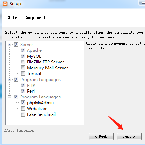Uncheck the Perl checkbox
Image resolution: width=145 pixels, height=145 pixels.
pyautogui.click(x=23, y=91)
